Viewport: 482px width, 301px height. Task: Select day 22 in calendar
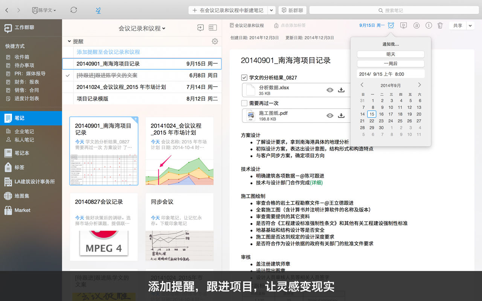(x=372, y=121)
